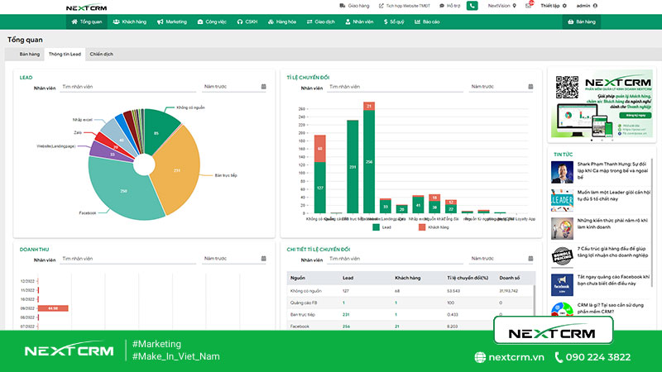
Task: Click the NextCRM logo at top left
Action: pos(86,7)
